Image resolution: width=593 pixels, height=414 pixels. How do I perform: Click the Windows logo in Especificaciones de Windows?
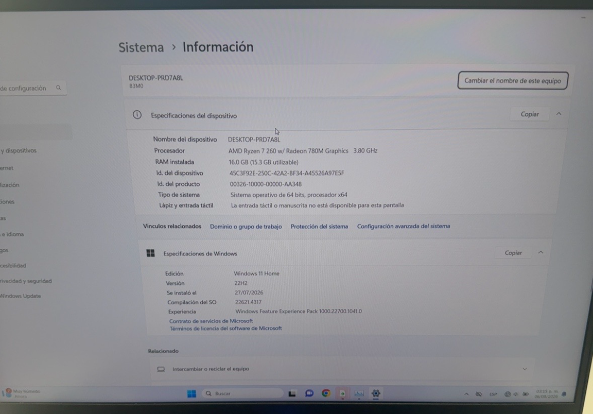[150, 253]
